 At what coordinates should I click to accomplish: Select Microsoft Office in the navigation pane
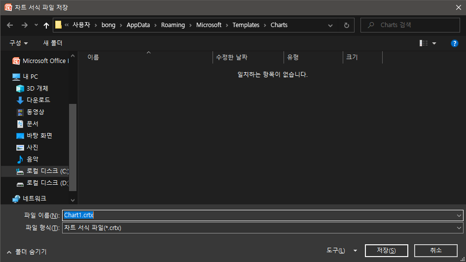pos(40,61)
